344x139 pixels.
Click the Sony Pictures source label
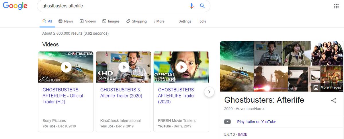click(x=54, y=121)
